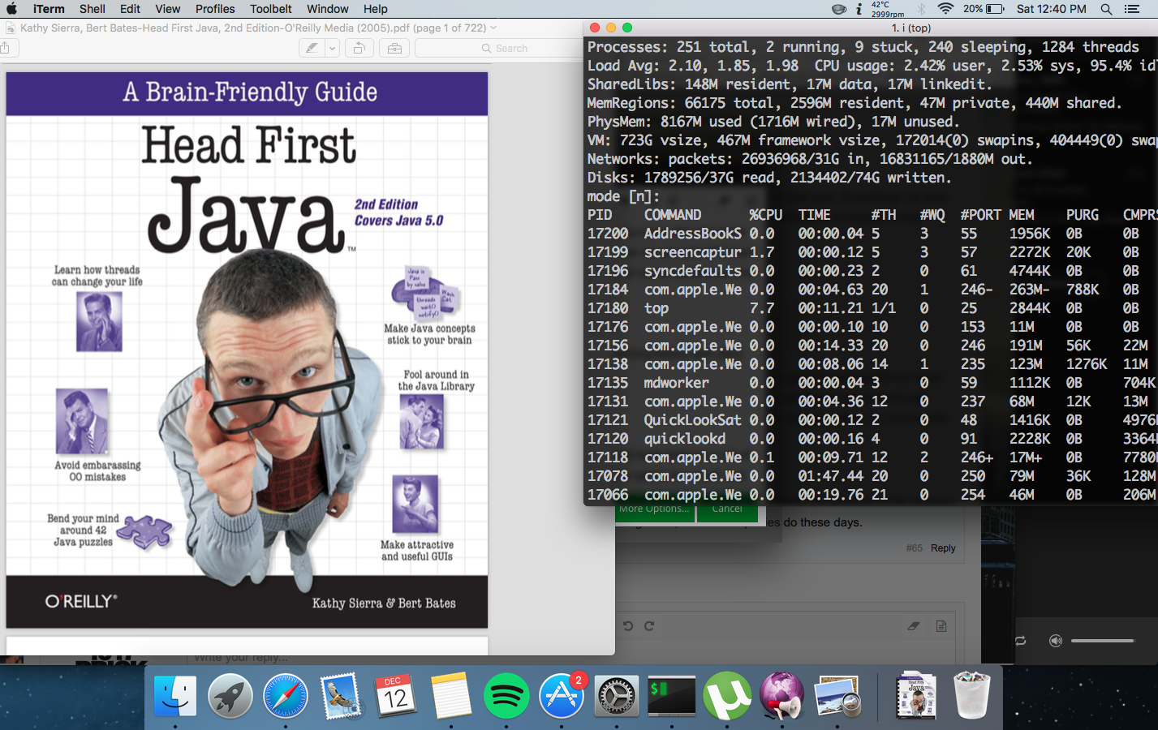Open System Preferences from the Dock
The image size is (1158, 730).
[x=617, y=695]
